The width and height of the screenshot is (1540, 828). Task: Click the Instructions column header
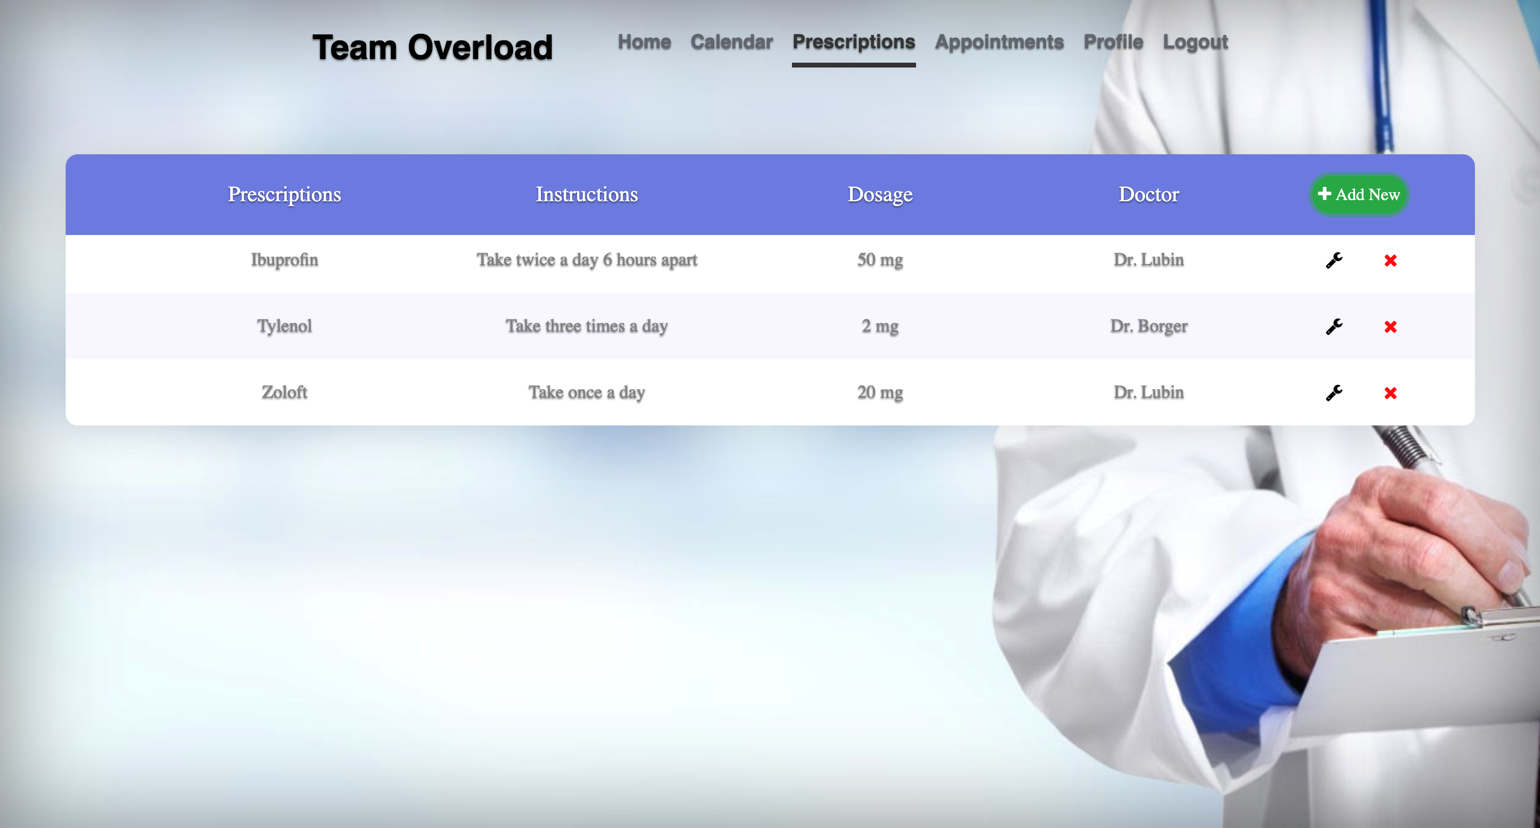[587, 194]
